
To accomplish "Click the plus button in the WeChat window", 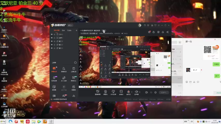I will click(180, 42).
